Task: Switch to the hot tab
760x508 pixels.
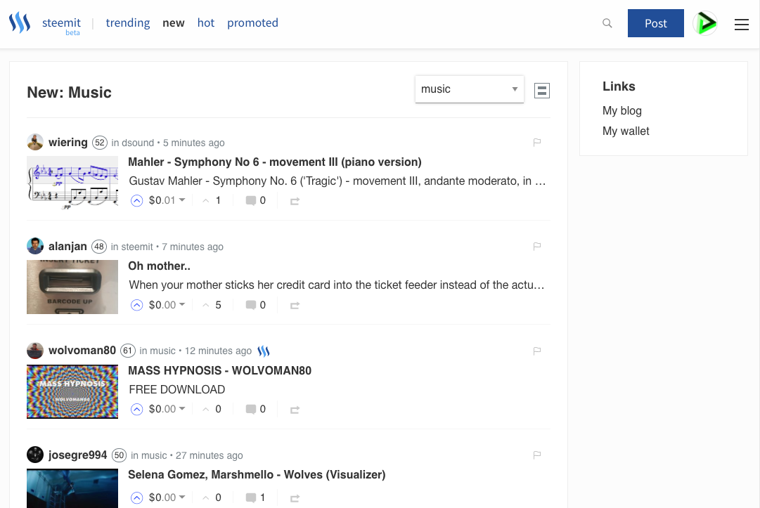Action: (206, 22)
